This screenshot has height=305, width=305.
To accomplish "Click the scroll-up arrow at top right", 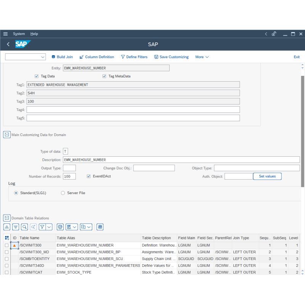I will [302, 65].
